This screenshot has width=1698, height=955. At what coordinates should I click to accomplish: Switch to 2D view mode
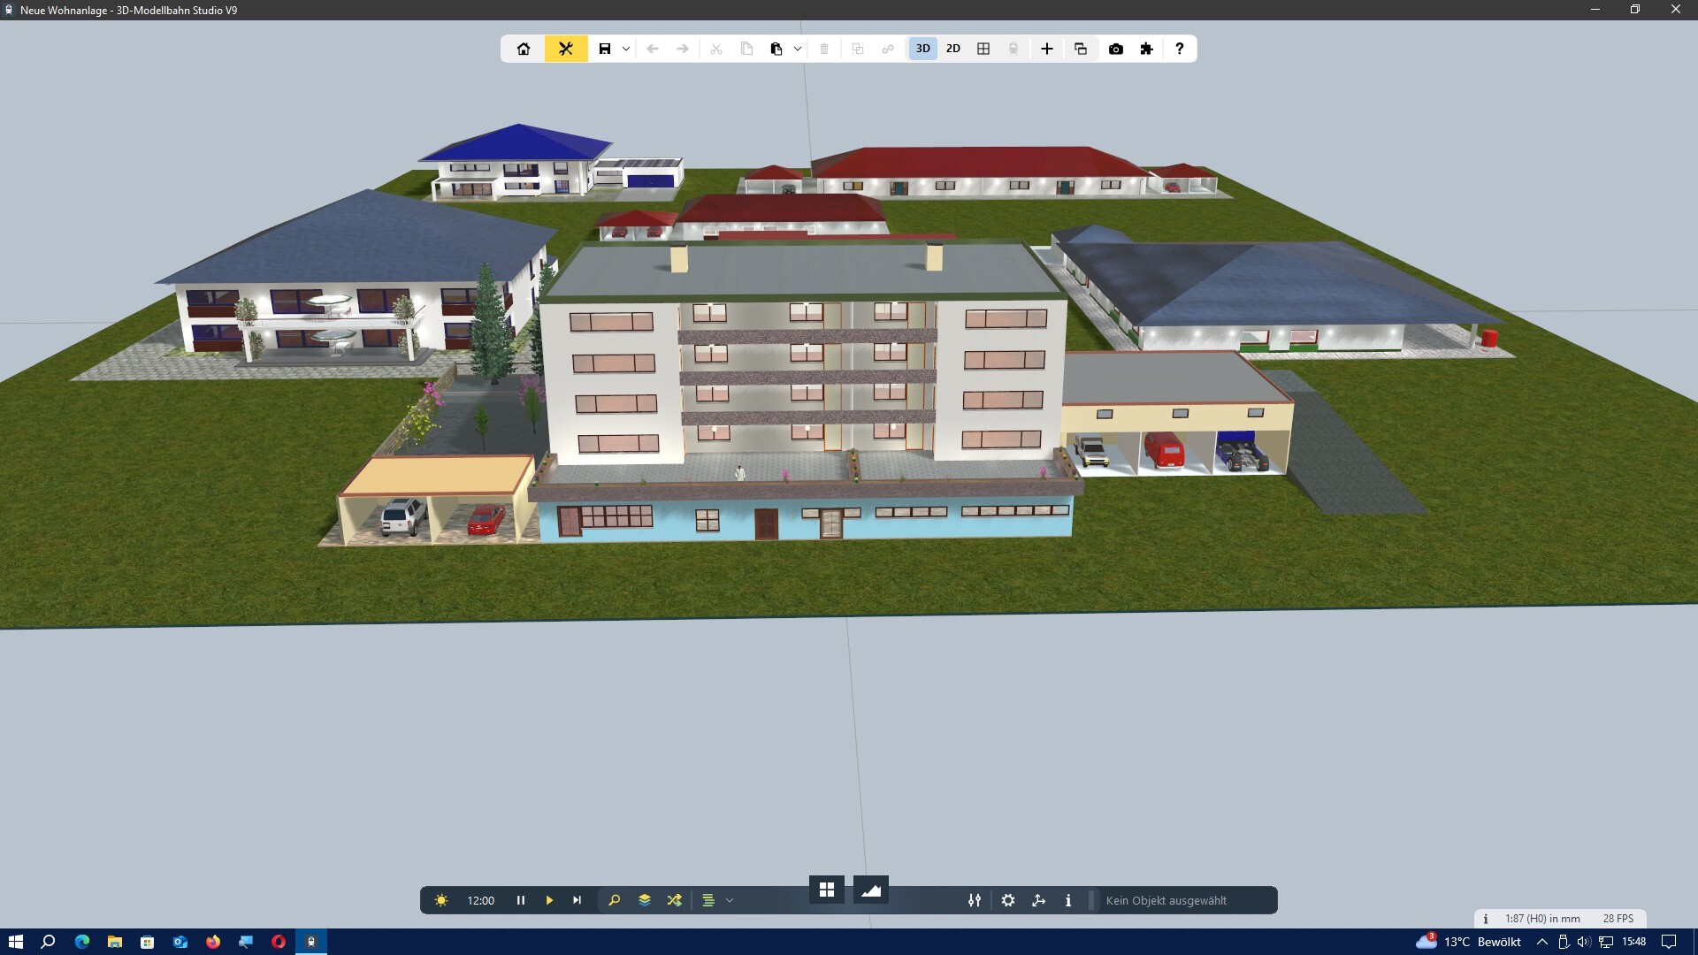pyautogui.click(x=952, y=49)
